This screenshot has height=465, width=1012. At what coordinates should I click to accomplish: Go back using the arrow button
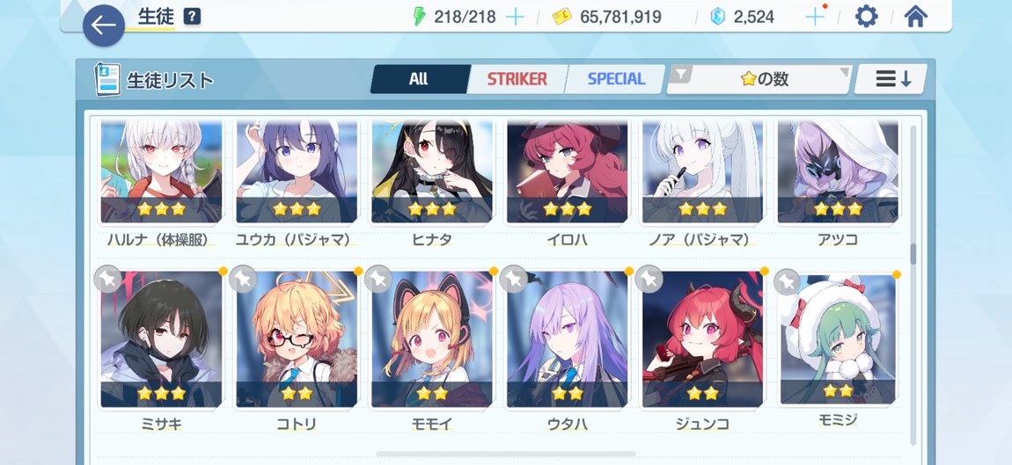click(104, 25)
